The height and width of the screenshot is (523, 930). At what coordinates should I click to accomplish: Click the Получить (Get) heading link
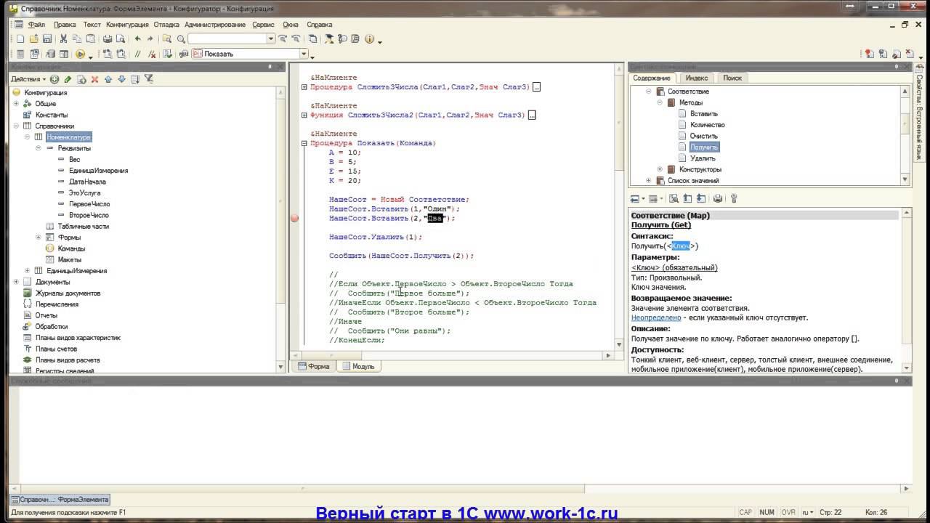(661, 225)
